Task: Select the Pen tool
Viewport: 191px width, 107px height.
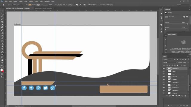Action: (2, 52)
